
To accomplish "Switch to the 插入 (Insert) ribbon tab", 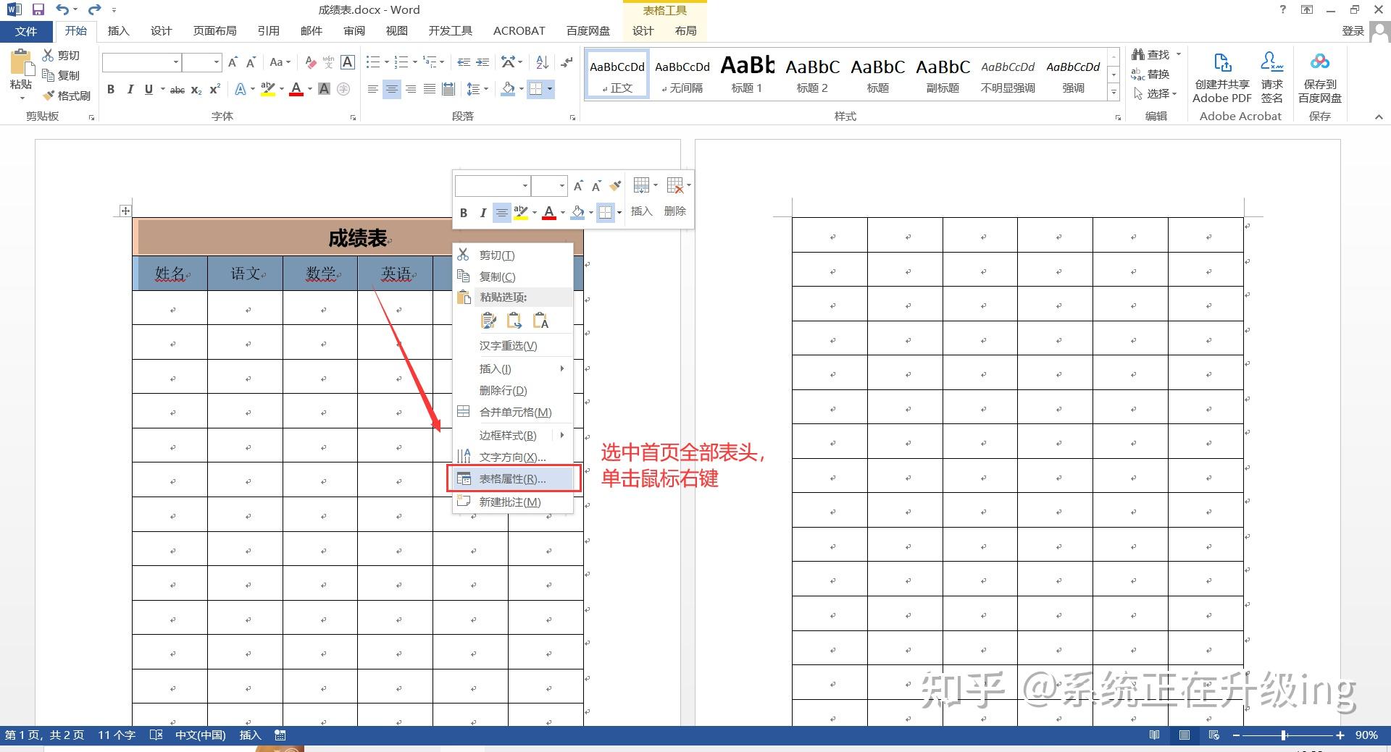I will (118, 31).
